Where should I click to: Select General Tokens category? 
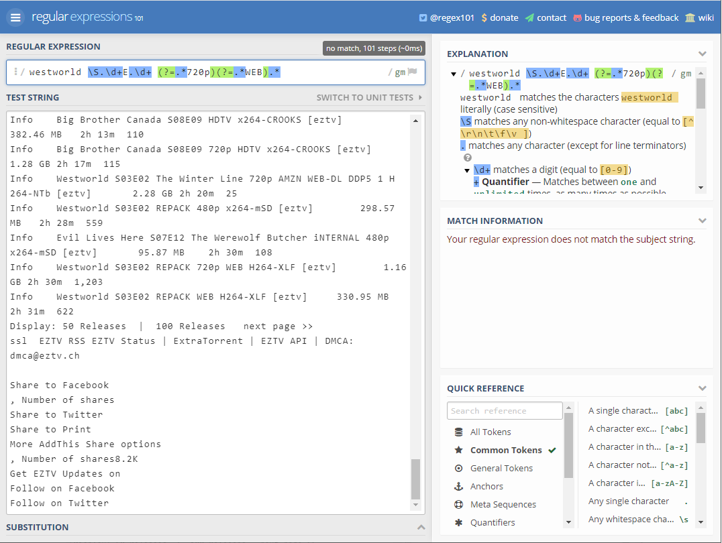pyautogui.click(x=501, y=469)
